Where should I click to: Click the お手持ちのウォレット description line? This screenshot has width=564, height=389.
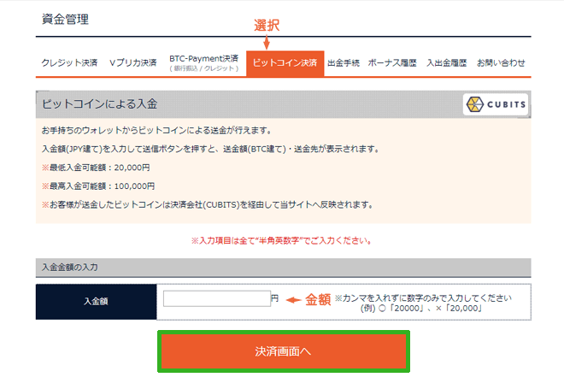pyautogui.click(x=156, y=130)
